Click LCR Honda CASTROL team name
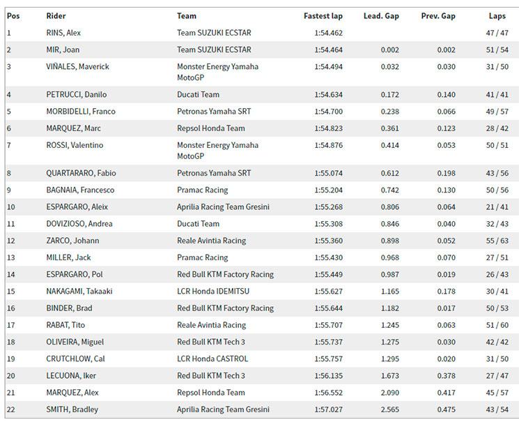The height and width of the screenshot is (422, 519). click(212, 359)
